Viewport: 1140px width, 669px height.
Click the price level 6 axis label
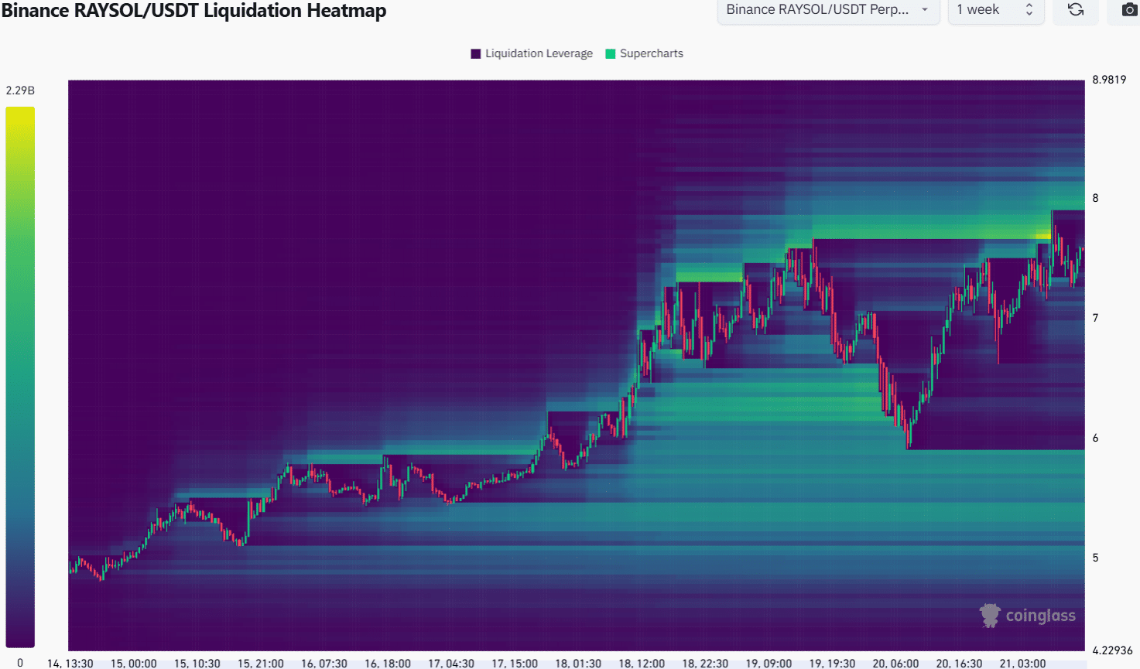coord(1095,438)
